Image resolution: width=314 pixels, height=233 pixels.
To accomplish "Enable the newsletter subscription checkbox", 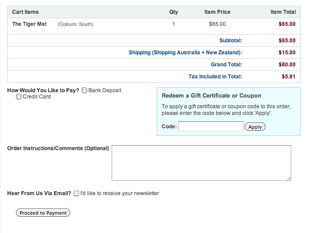I will [x=76, y=193].
